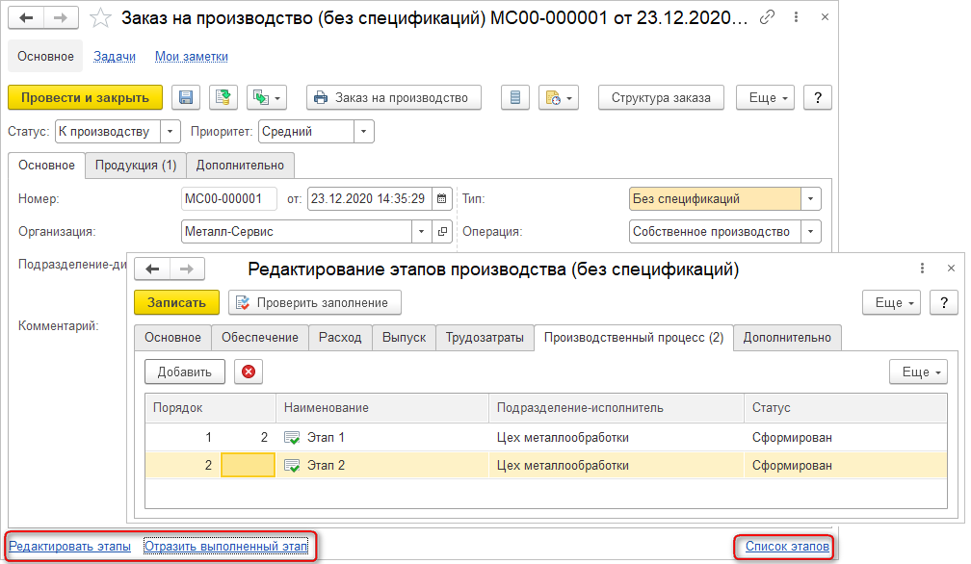Screen dimensions: 971x564
Task: Open Еще menu in order toolbar
Action: (766, 98)
